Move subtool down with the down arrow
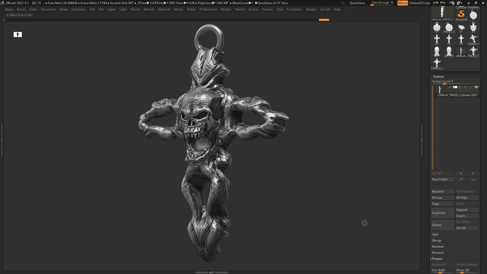487x274 pixels. [473, 173]
